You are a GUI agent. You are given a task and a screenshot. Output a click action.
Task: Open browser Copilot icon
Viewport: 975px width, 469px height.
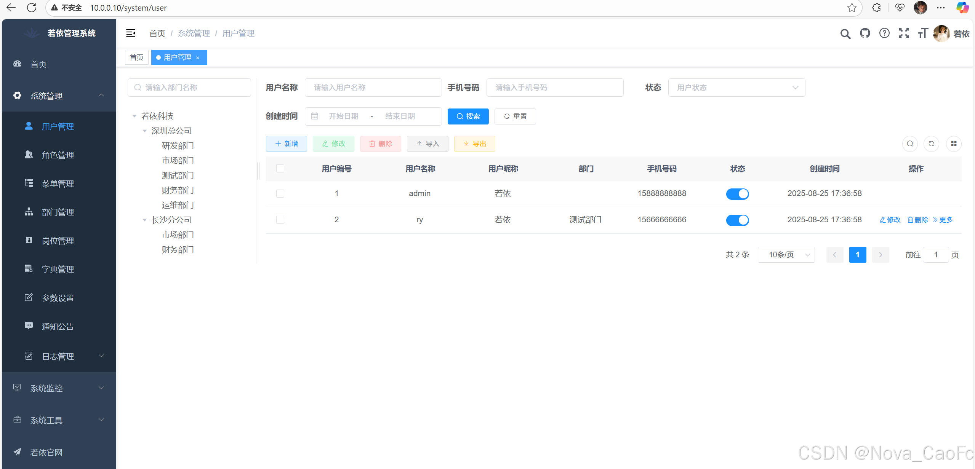pos(962,8)
